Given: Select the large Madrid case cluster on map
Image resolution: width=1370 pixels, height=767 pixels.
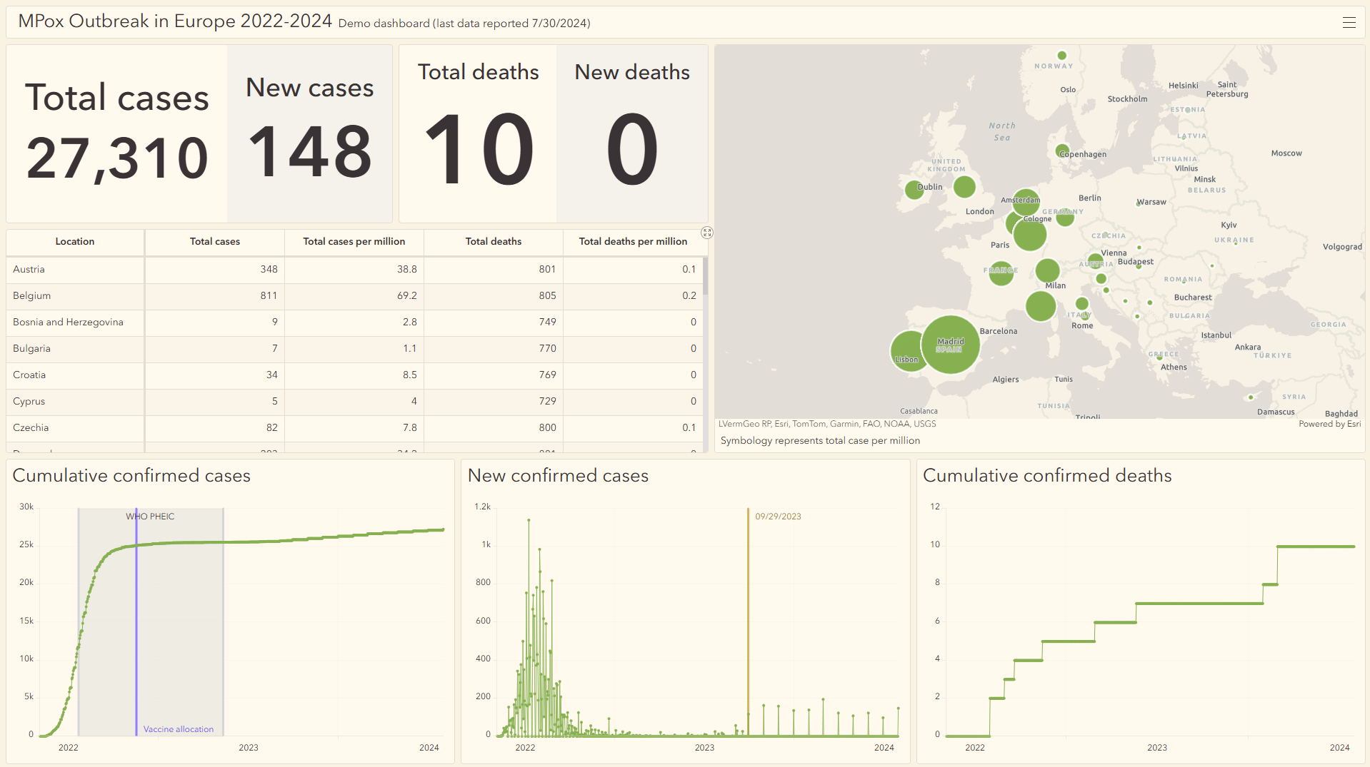Looking at the screenshot, I should [x=951, y=345].
